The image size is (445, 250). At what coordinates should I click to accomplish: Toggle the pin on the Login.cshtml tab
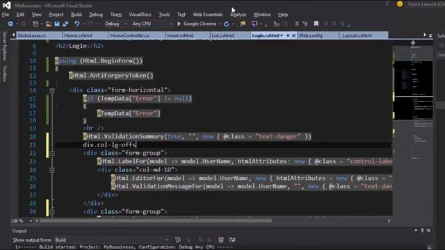(288, 35)
